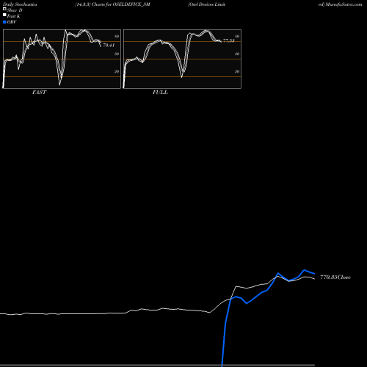Click the 50 axis label in FULL chart
Viewport: 367px width, 367px height.
(x=237, y=54)
